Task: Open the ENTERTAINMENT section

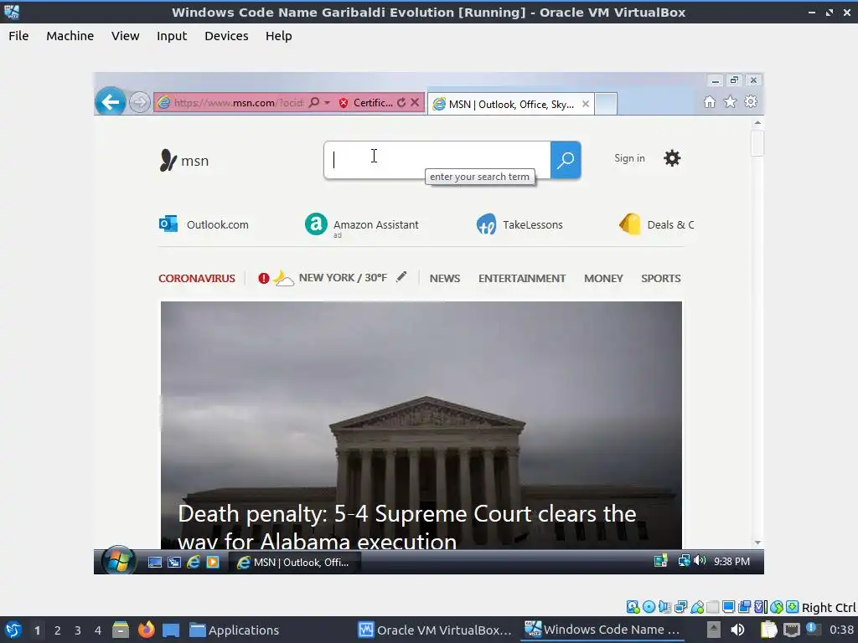Action: click(522, 278)
